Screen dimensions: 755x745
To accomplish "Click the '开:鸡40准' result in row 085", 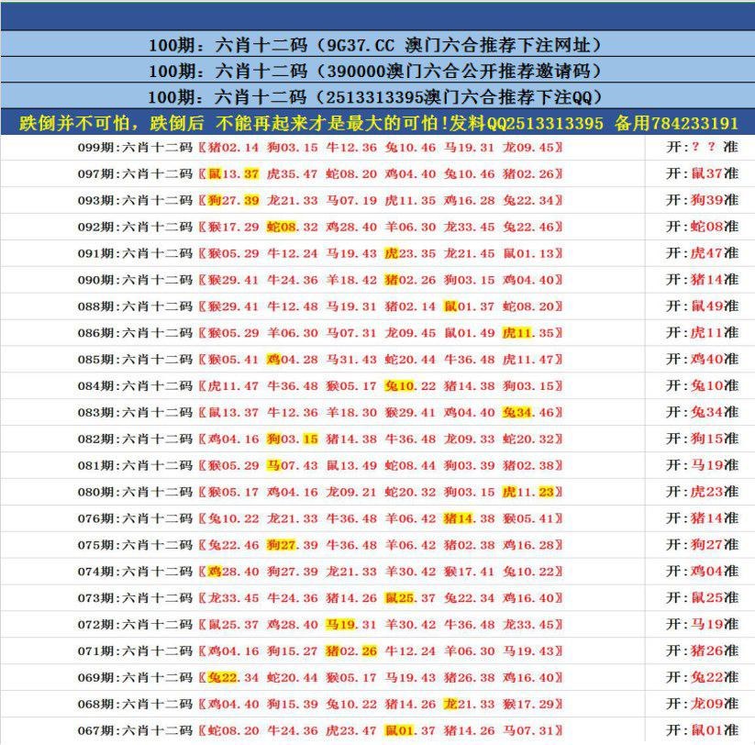I will (702, 360).
